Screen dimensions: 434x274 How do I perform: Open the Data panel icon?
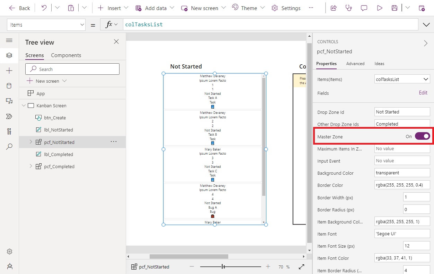pos(9,85)
